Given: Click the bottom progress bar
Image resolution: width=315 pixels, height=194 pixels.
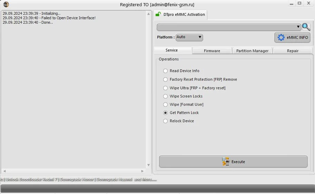Looking at the screenshot, I should click(157, 189).
